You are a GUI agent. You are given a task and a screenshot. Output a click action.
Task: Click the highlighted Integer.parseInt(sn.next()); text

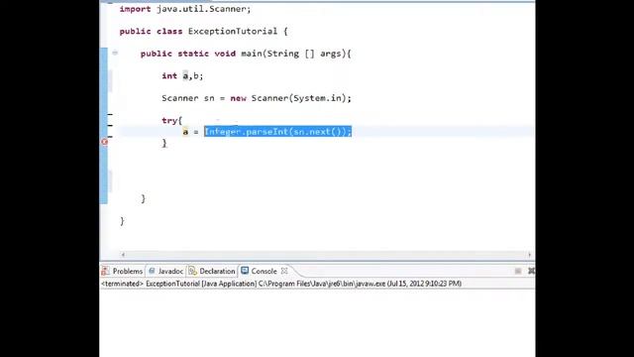[x=277, y=132]
